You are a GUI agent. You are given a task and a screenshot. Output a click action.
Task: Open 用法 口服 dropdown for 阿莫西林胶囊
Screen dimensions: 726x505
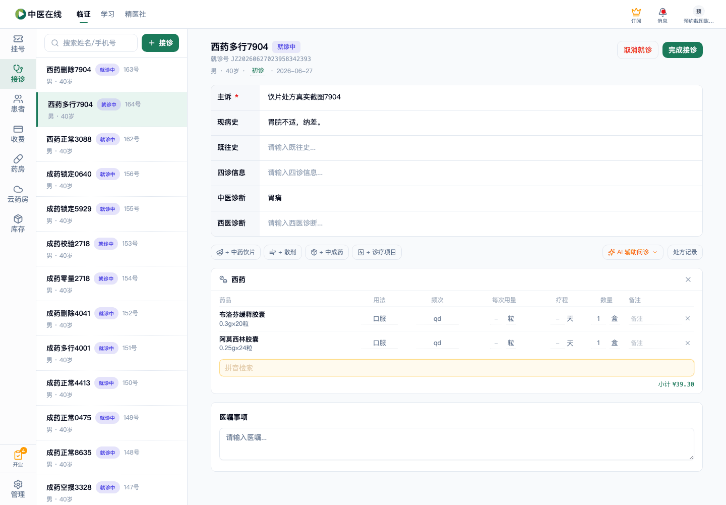380,343
